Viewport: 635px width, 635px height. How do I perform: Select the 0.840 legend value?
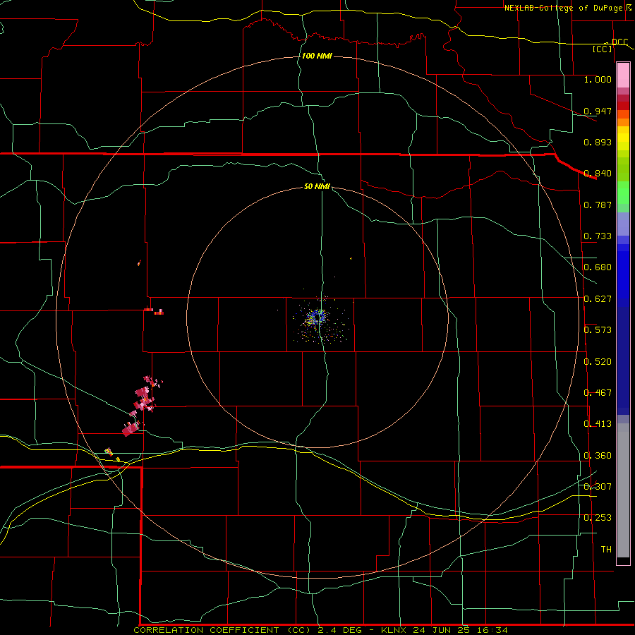(598, 174)
